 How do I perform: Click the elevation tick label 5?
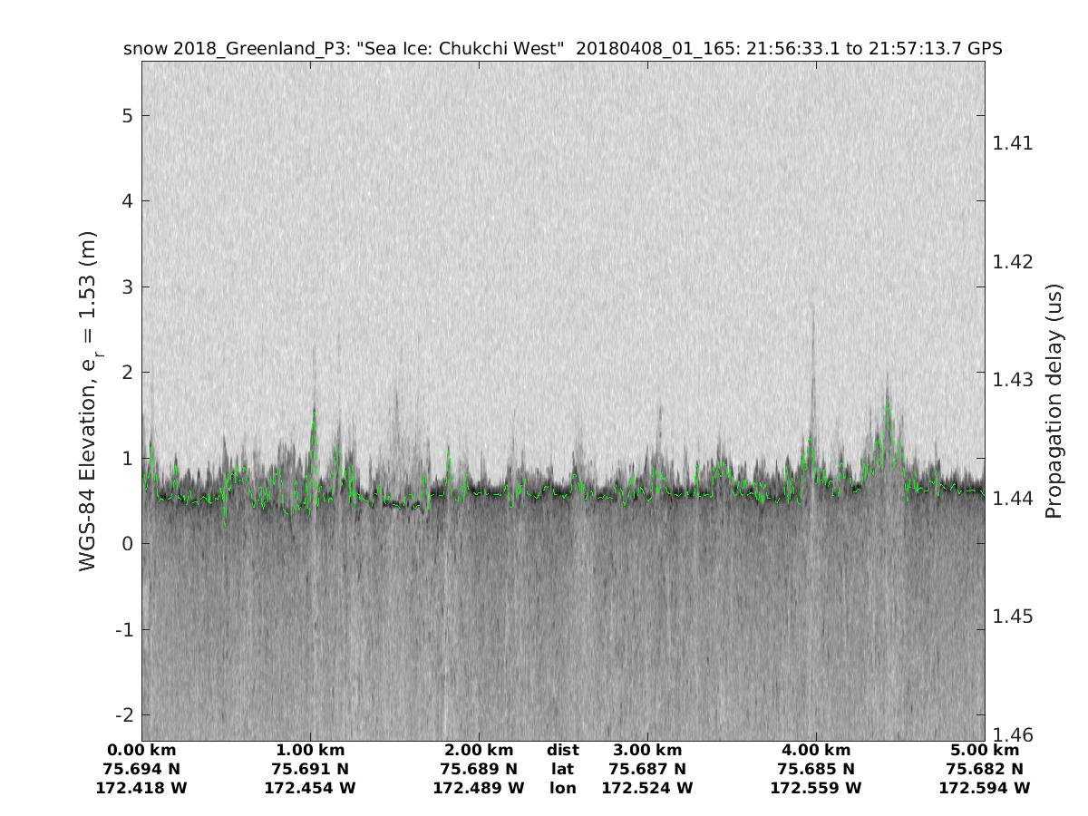point(128,115)
